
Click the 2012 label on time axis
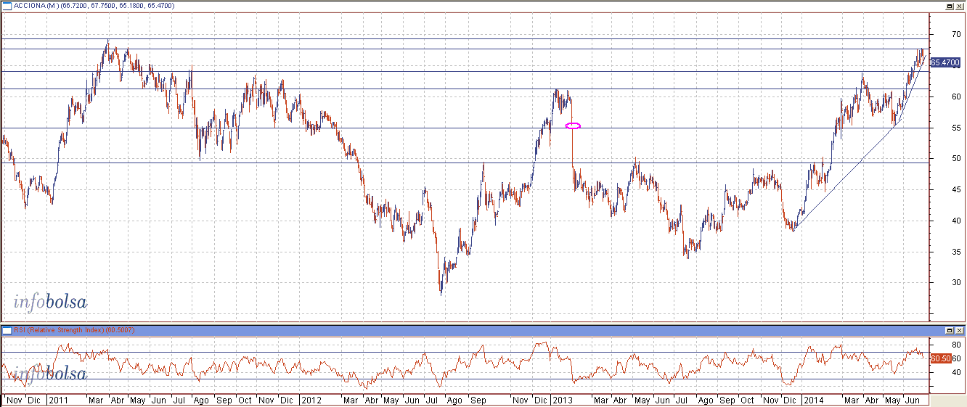click(x=311, y=400)
